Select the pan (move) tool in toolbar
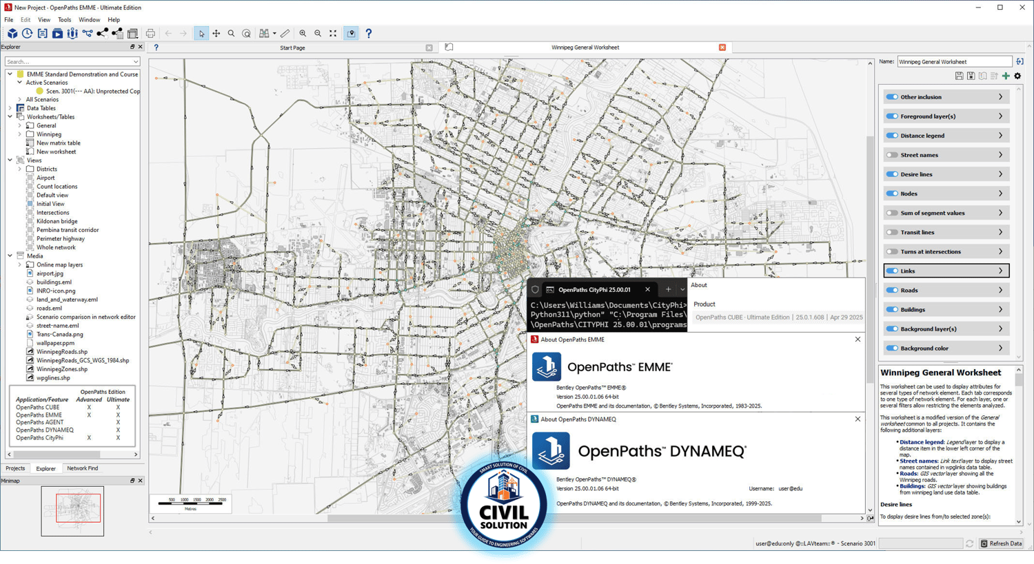This screenshot has height=564, width=1034. [216, 33]
